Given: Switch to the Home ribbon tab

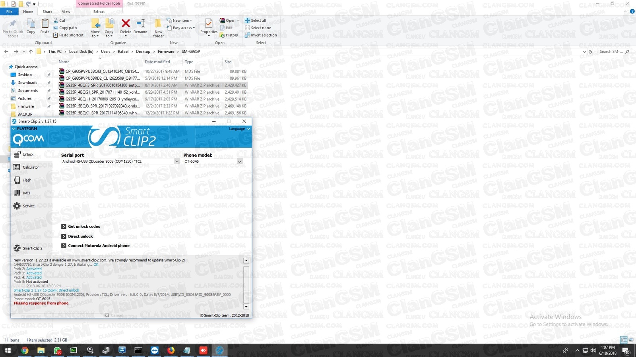Looking at the screenshot, I should tap(28, 12).
